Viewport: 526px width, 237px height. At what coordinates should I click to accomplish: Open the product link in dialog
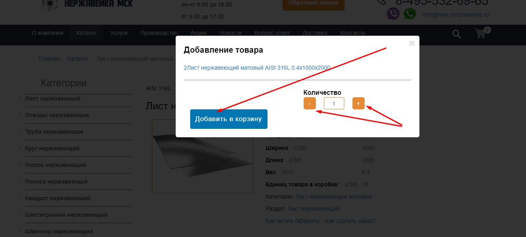257,68
